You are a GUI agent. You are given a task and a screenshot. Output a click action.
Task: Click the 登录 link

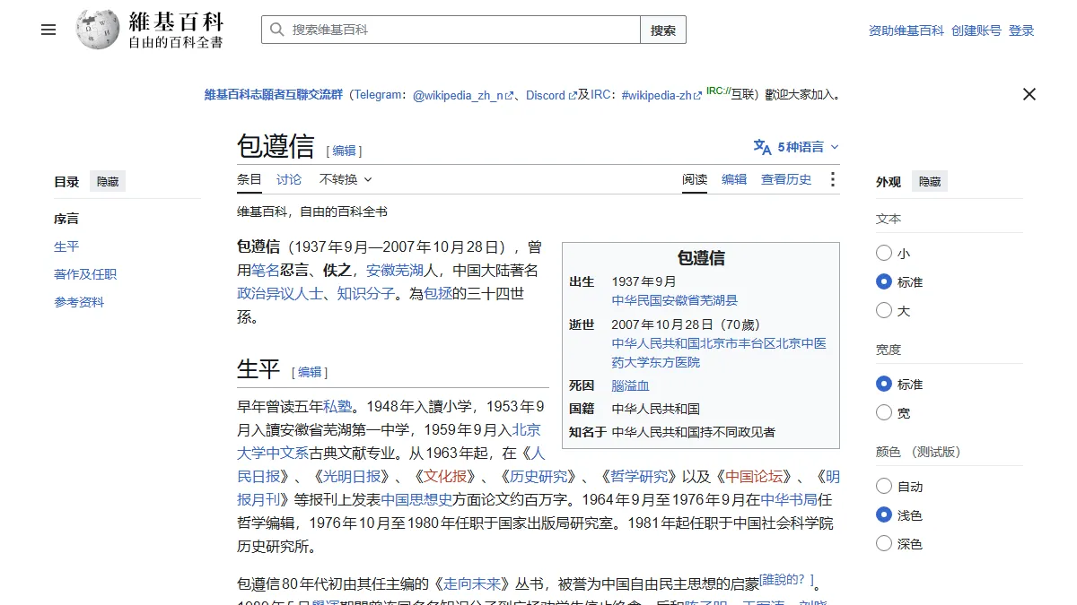tap(1021, 30)
